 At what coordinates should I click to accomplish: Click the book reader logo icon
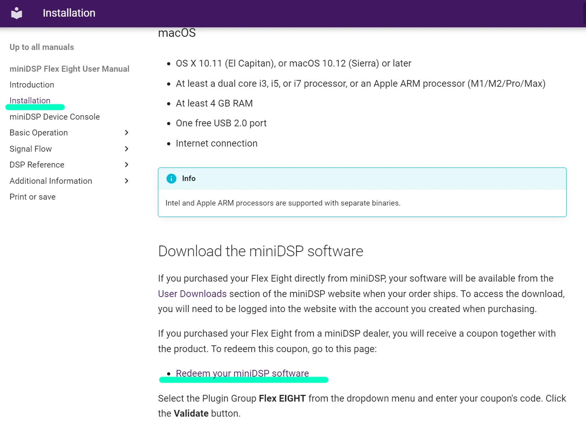17,13
